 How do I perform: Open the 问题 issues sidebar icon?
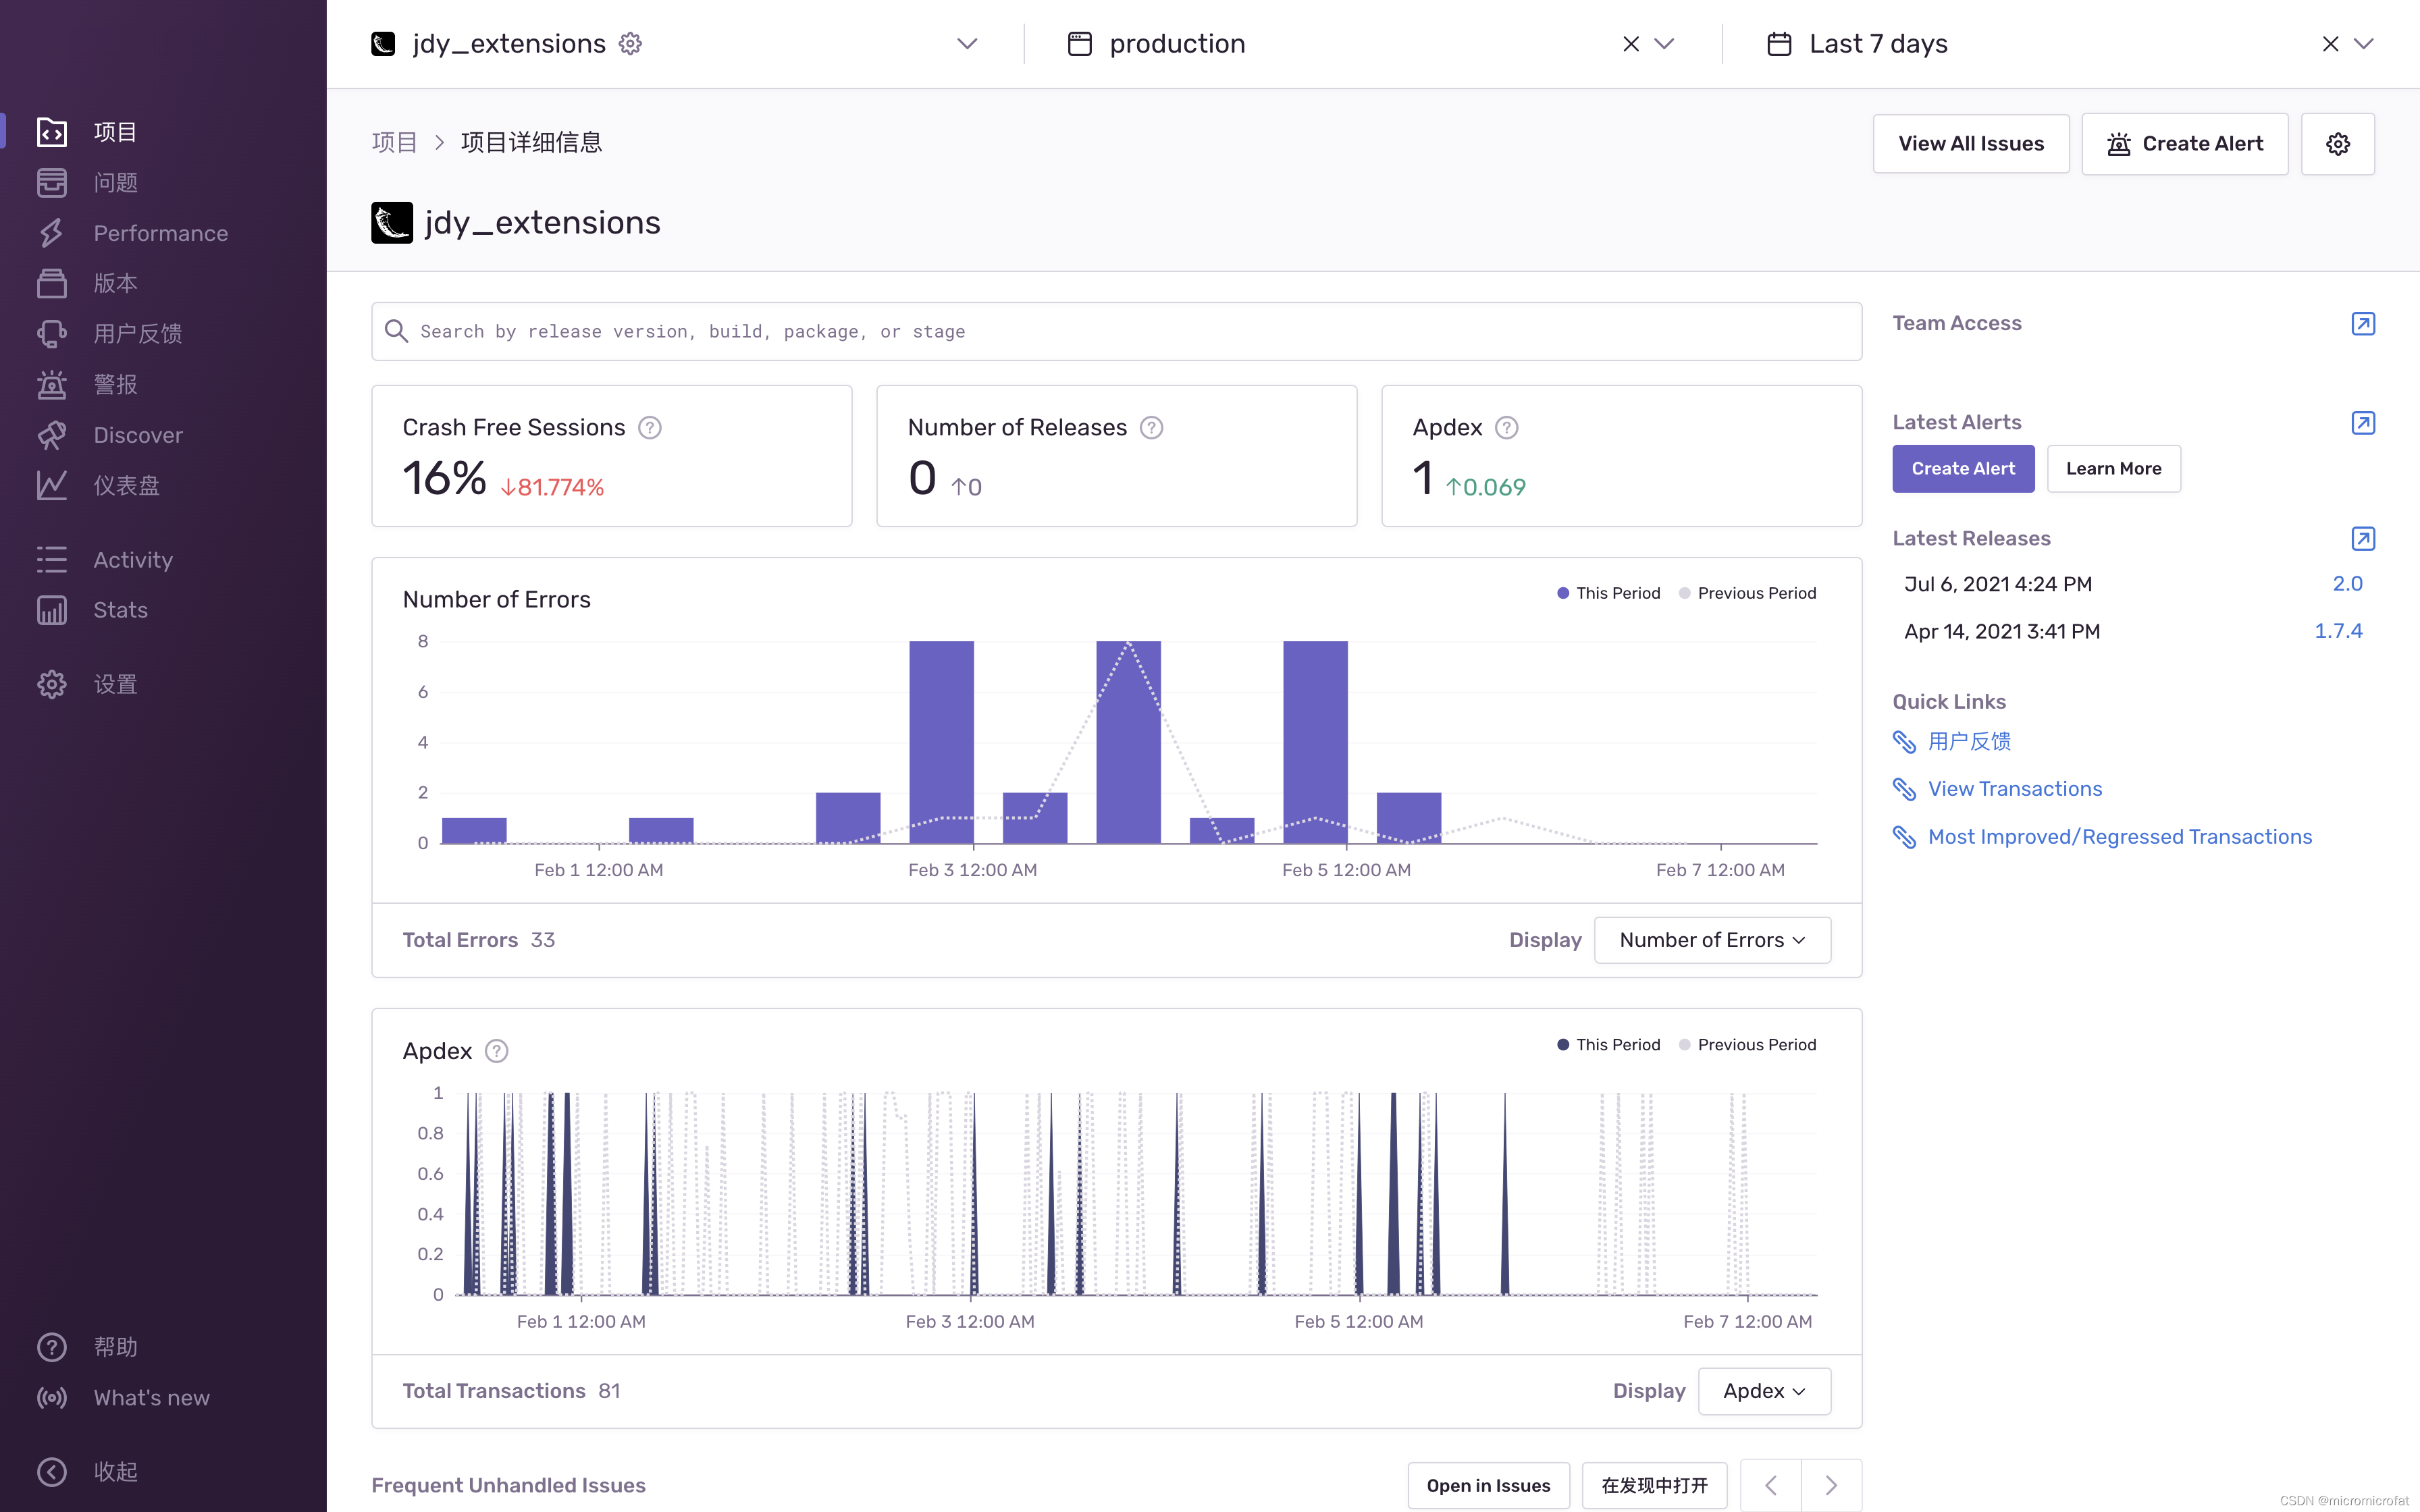(52, 182)
